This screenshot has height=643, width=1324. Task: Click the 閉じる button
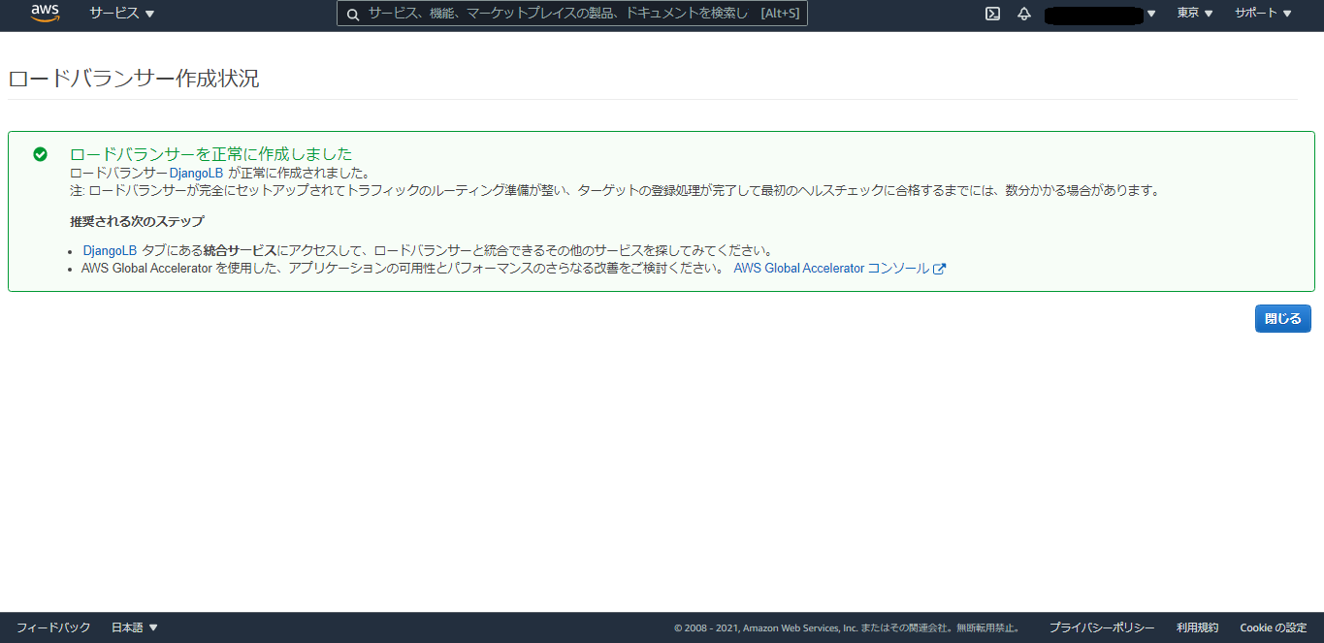(1282, 318)
